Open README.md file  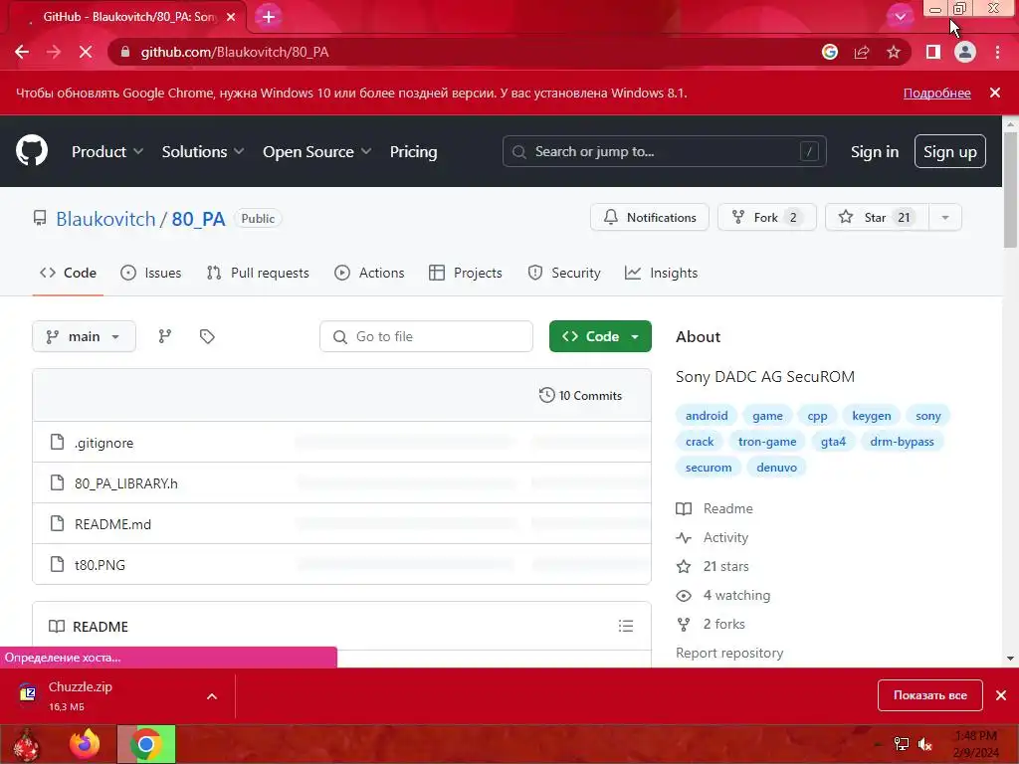pyautogui.click(x=112, y=524)
